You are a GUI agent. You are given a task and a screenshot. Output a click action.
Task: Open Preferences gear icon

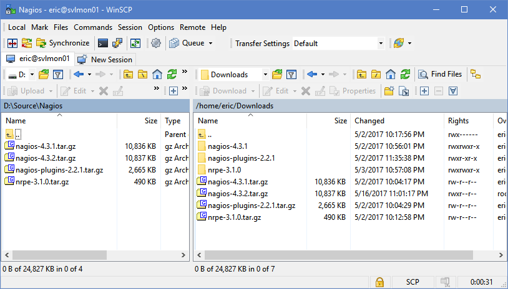[x=156, y=43]
